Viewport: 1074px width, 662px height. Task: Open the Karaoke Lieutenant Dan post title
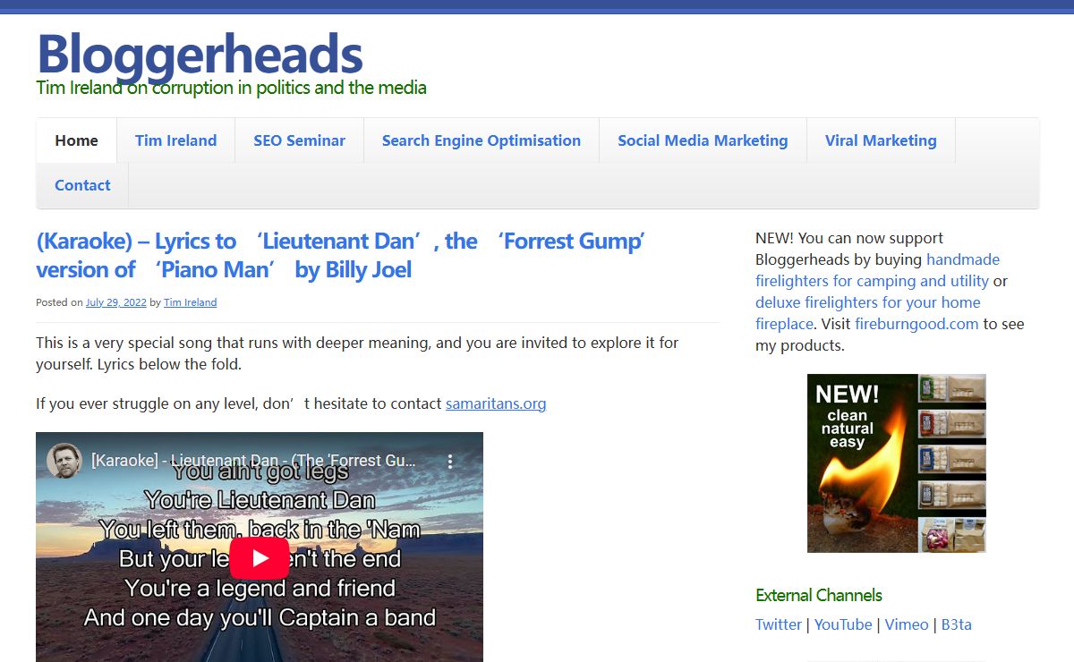tap(340, 255)
